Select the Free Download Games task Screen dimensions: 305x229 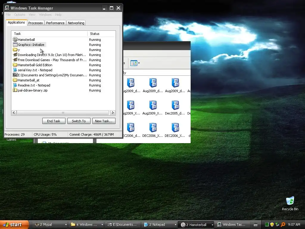click(x=63, y=60)
